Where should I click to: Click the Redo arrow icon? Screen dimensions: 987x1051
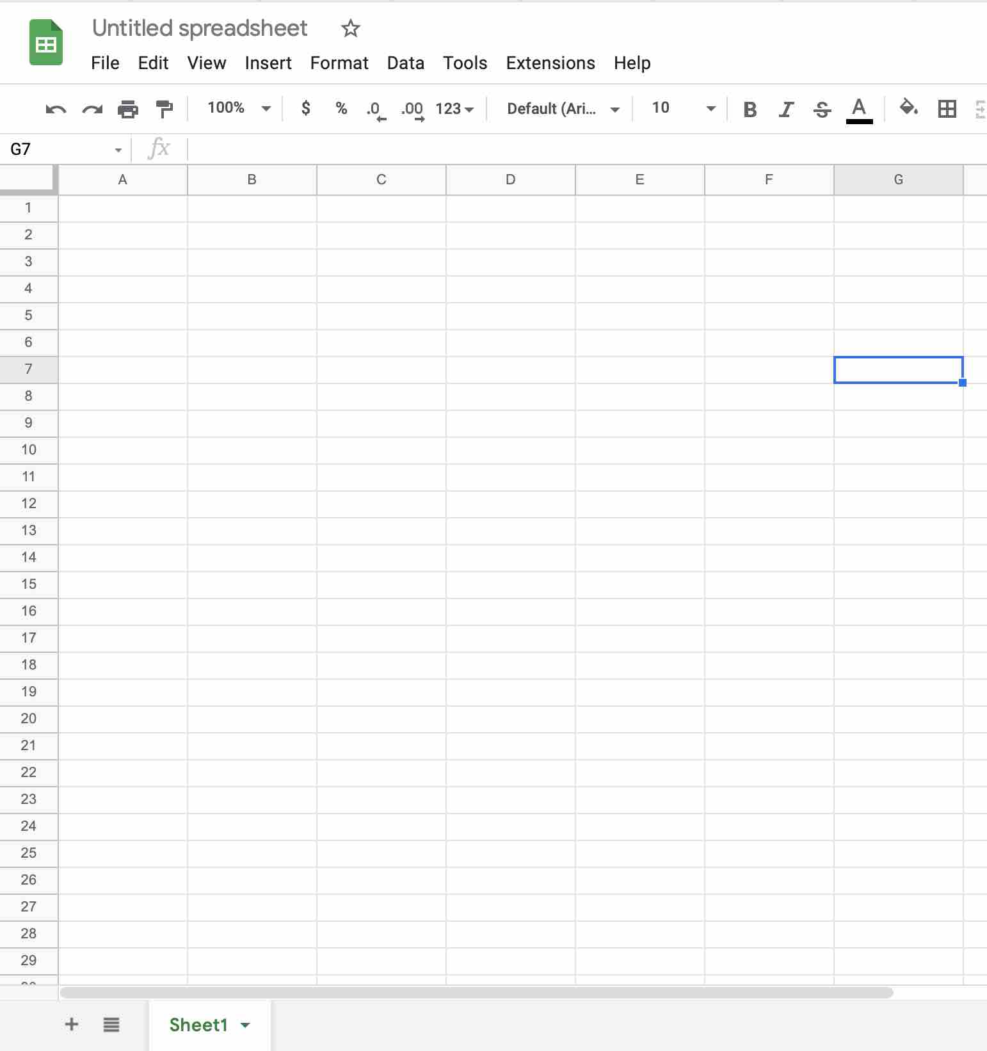click(92, 109)
